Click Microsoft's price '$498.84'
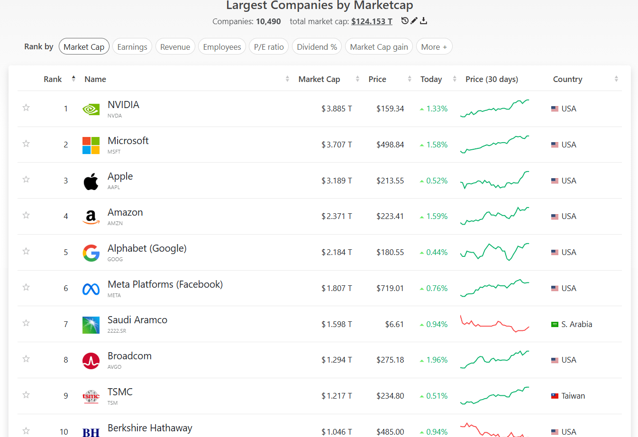 tap(390, 145)
